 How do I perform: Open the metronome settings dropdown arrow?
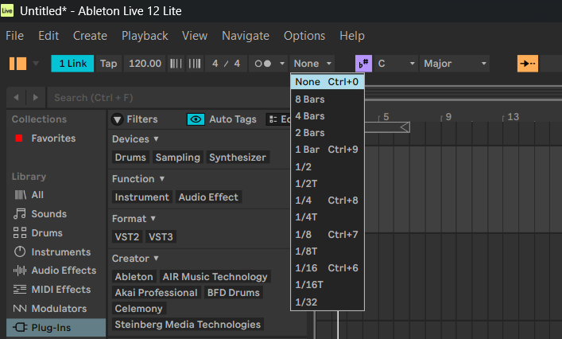point(282,64)
